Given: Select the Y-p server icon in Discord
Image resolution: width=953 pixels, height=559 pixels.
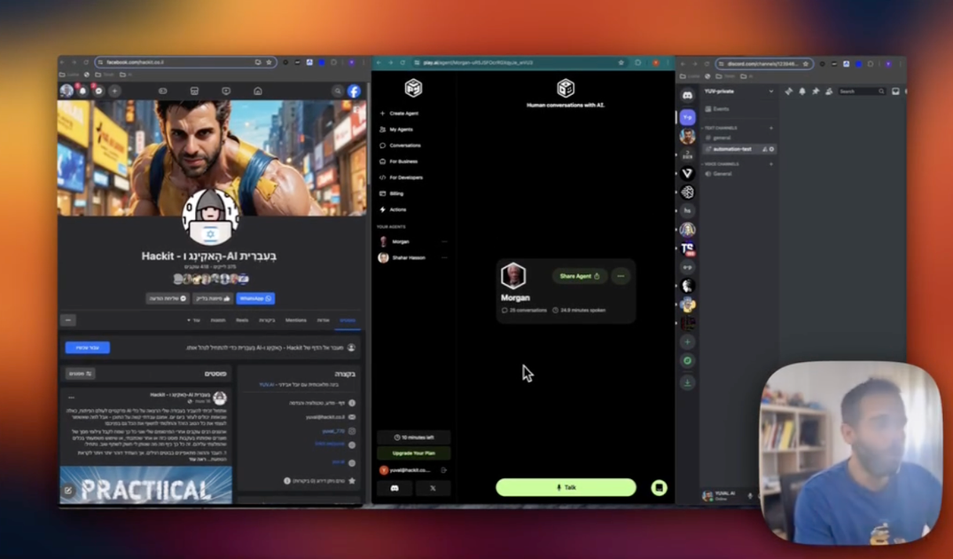Looking at the screenshot, I should (687, 117).
